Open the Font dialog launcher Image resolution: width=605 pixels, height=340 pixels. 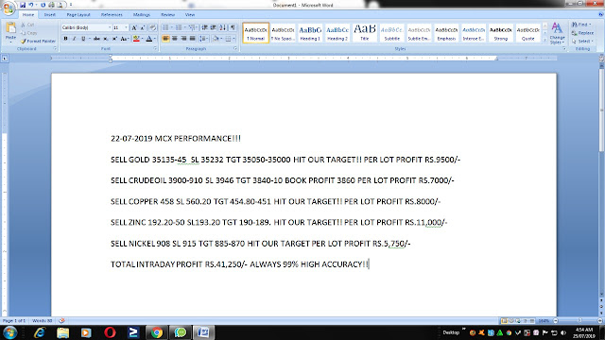coord(155,49)
